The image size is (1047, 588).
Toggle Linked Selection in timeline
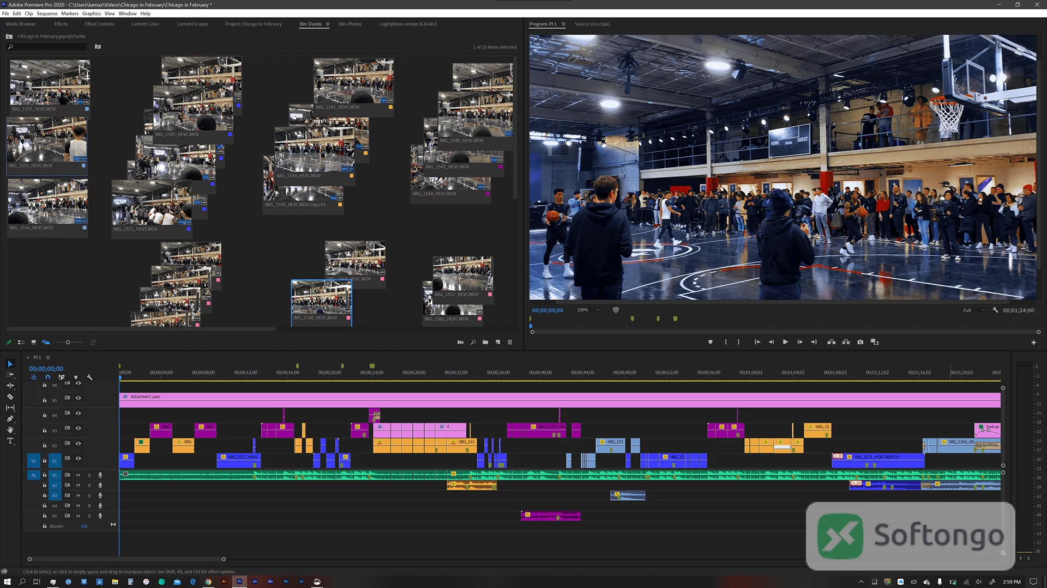pyautogui.click(x=62, y=377)
